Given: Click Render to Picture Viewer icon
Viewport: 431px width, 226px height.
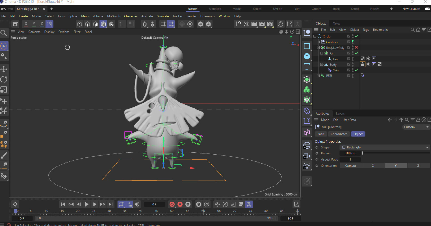Looking at the screenshot, I should (x=262, y=24).
